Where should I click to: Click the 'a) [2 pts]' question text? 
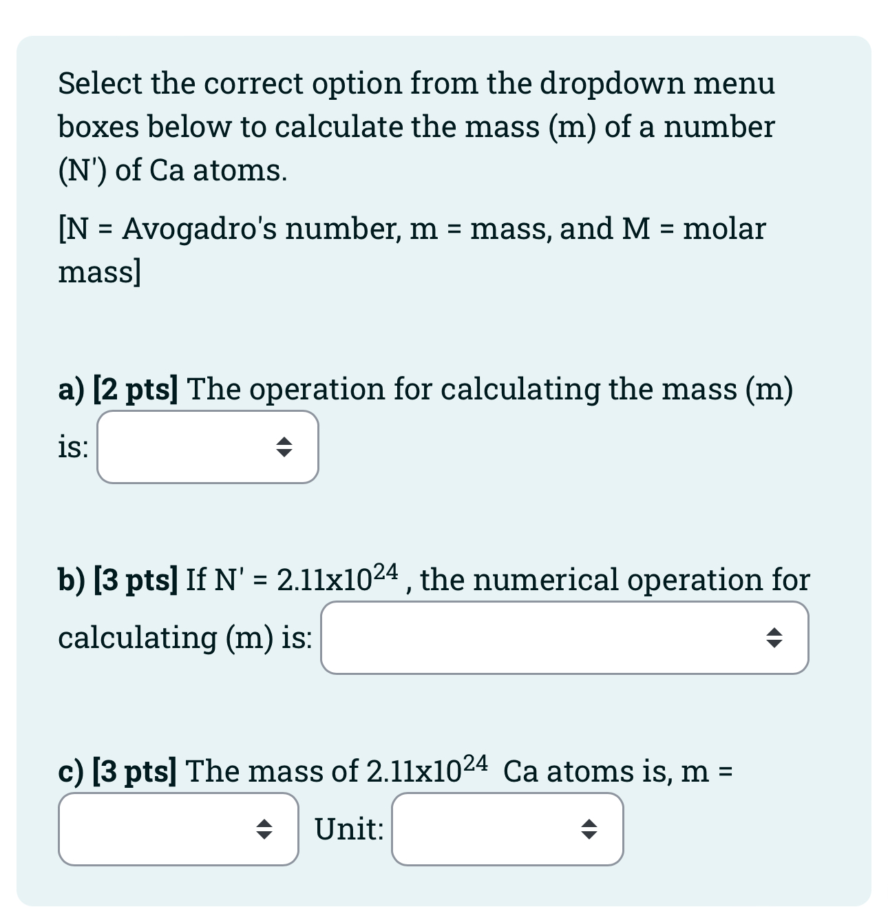point(116,388)
